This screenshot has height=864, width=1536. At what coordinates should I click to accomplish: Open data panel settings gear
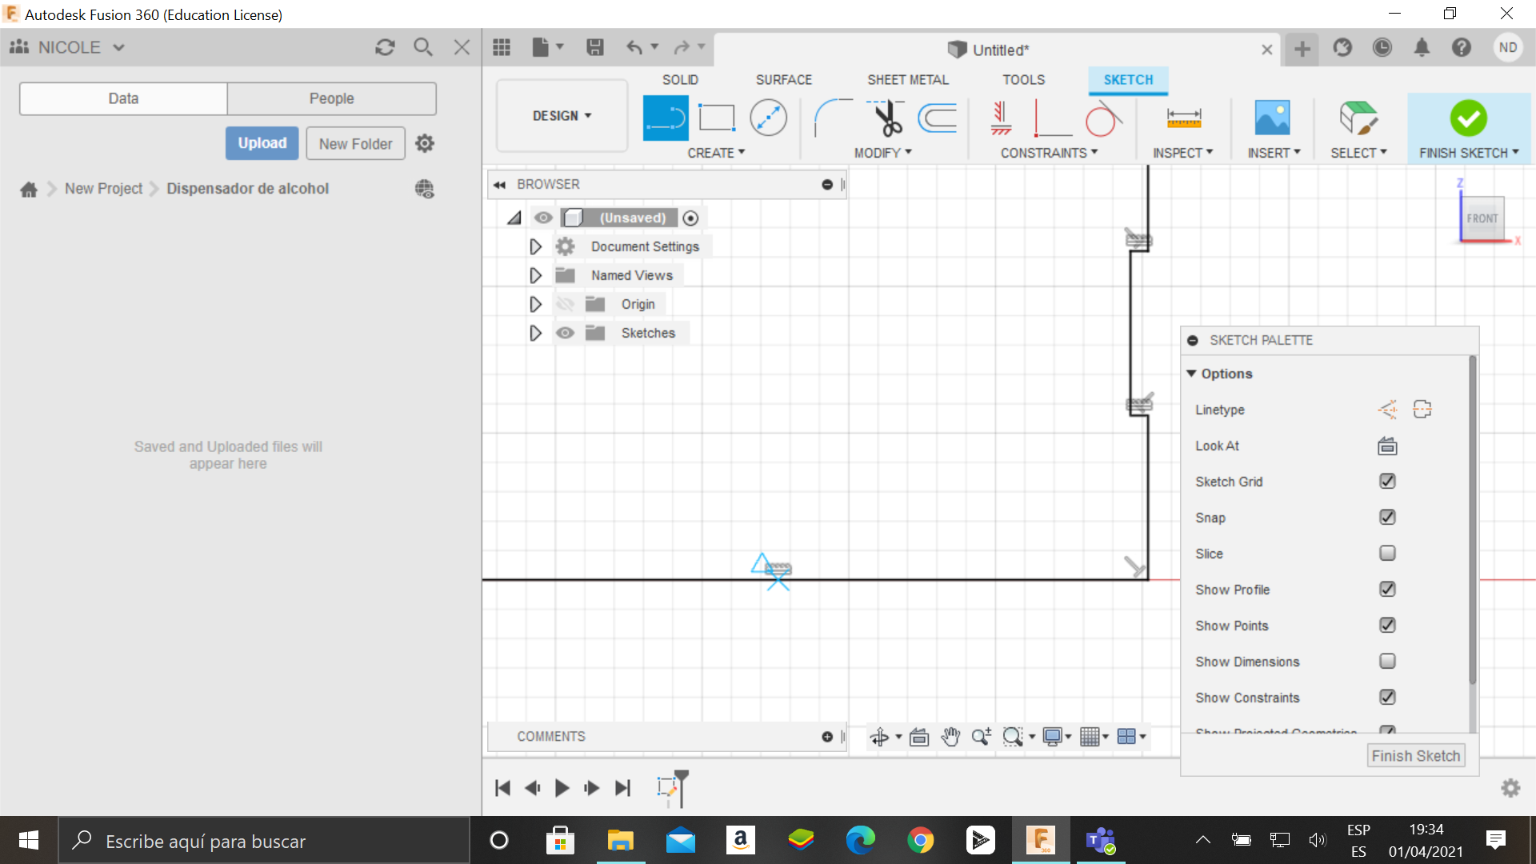(x=425, y=143)
